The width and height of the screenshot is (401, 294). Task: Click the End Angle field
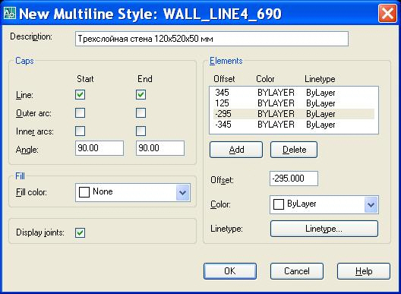[160, 148]
